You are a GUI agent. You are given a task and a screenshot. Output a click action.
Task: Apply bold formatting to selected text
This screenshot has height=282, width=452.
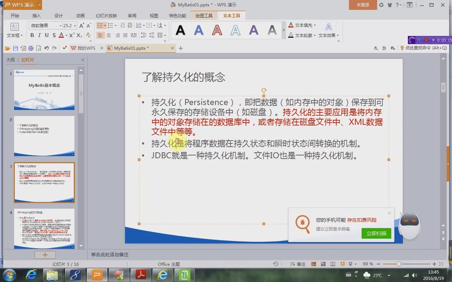33,35
